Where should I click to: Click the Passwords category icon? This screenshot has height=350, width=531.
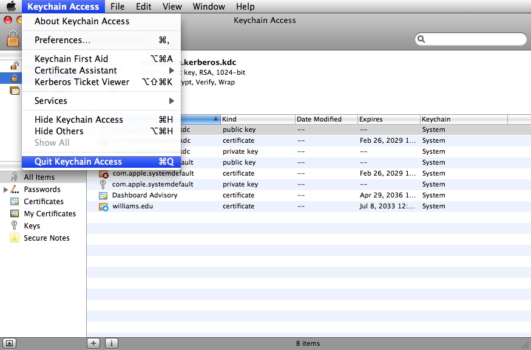pos(15,189)
